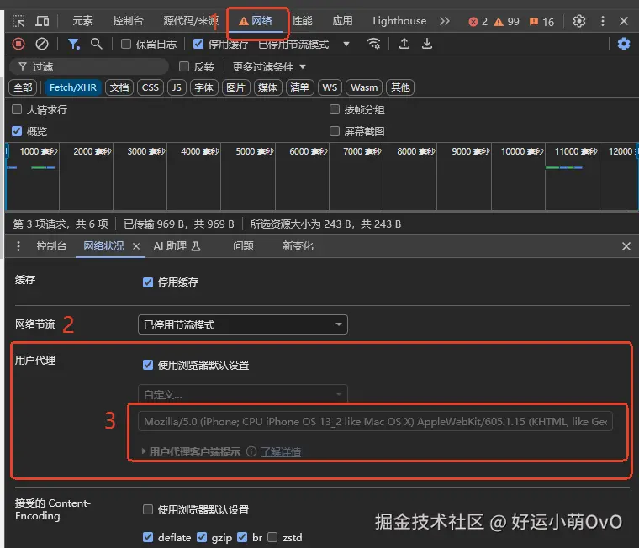Toggle the network filter funnel icon
The width and height of the screenshot is (639, 548).
tap(74, 44)
